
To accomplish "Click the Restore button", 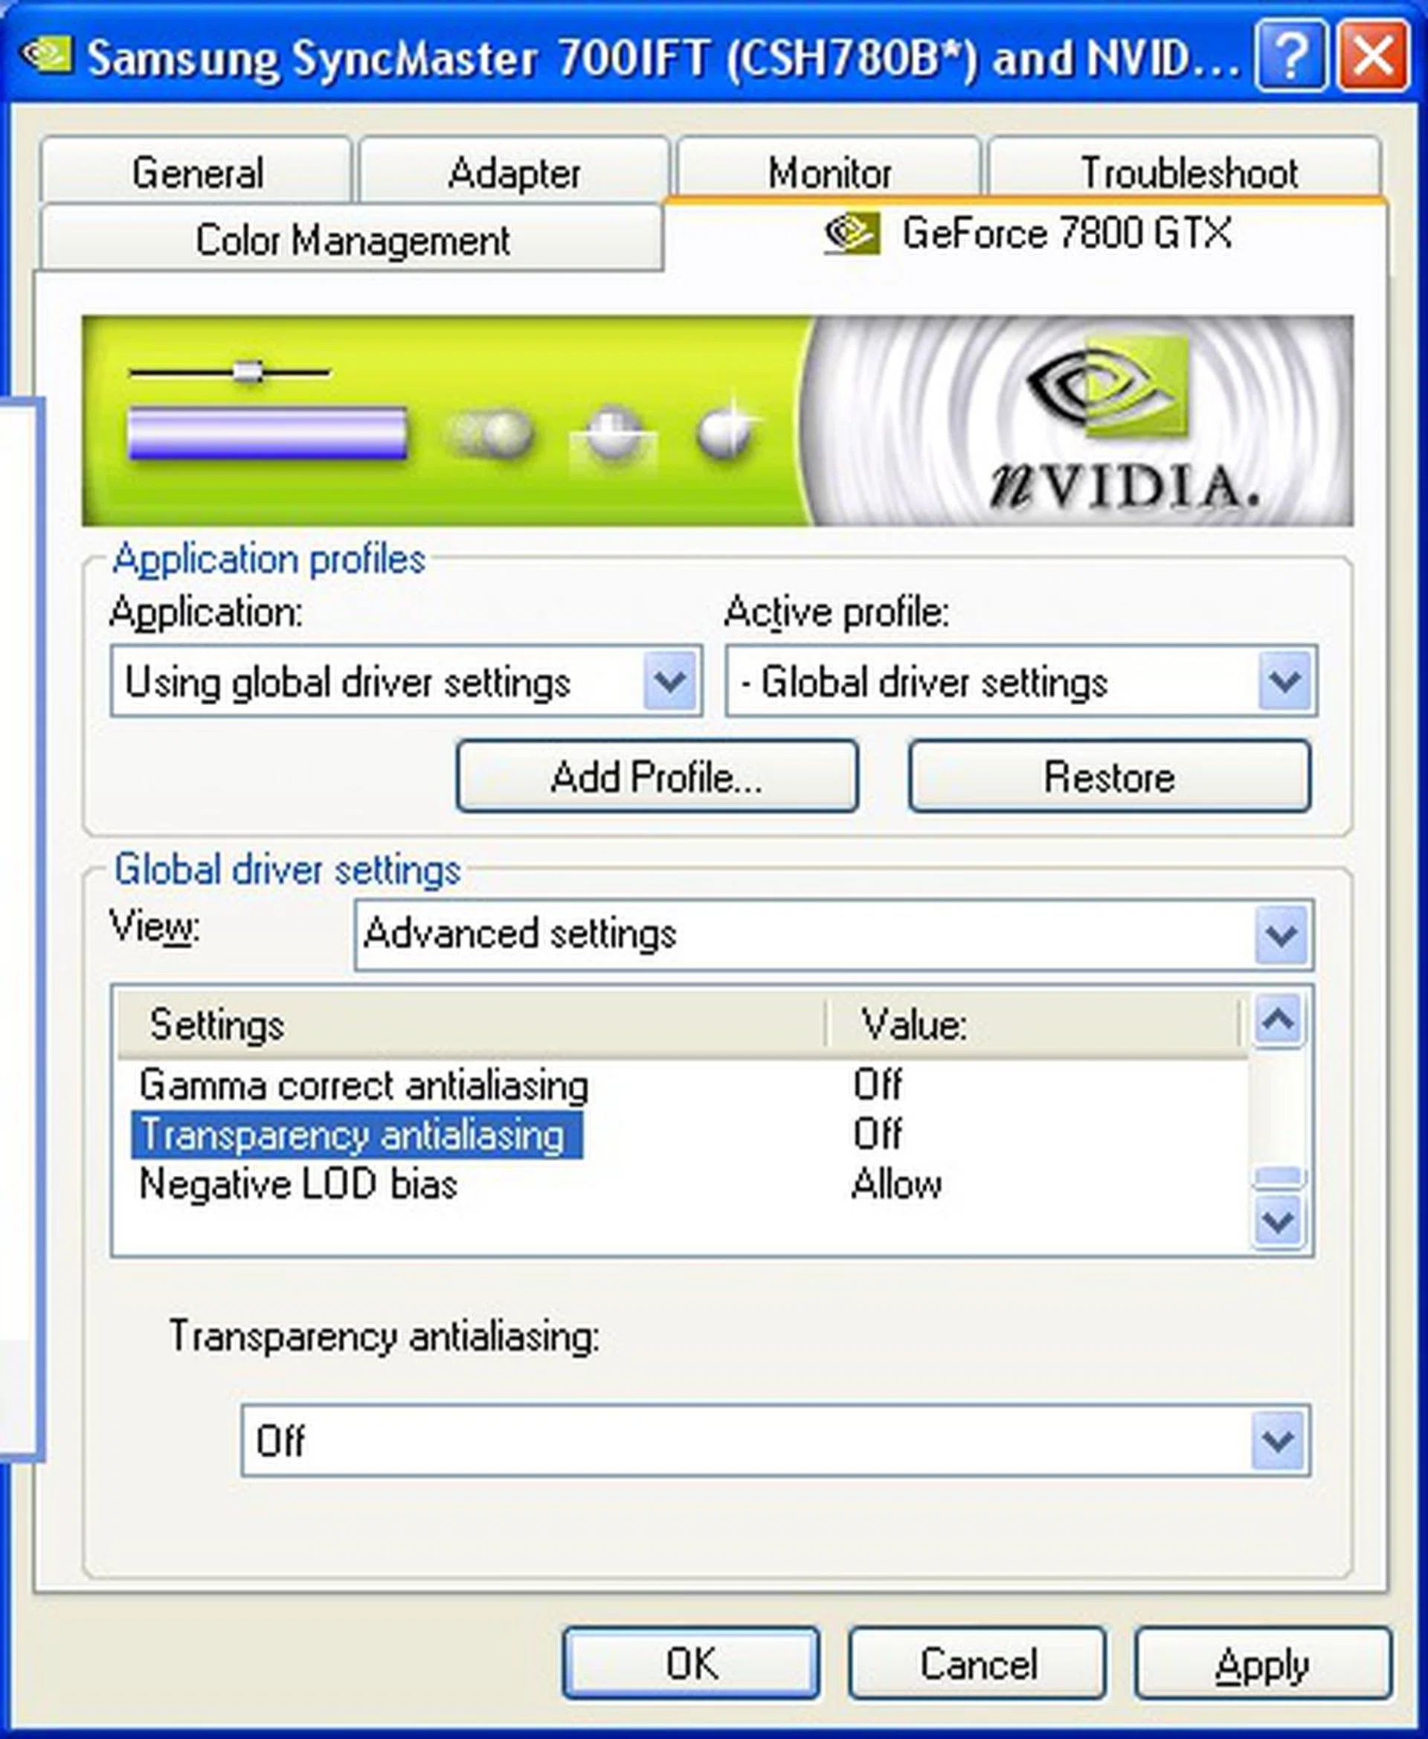I will [1110, 777].
